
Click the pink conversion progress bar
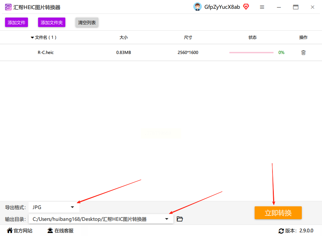click(x=251, y=53)
